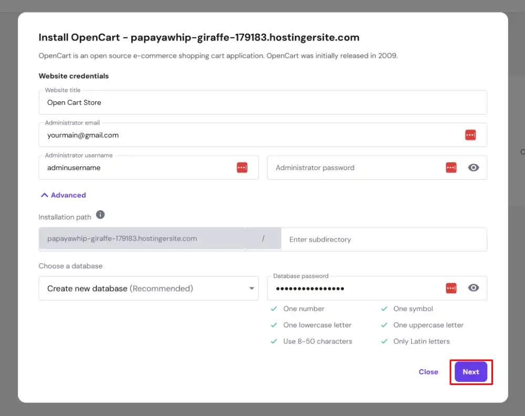This screenshot has width=525, height=416.
Task: Click the 'One number' requirement text
Action: tap(303, 309)
